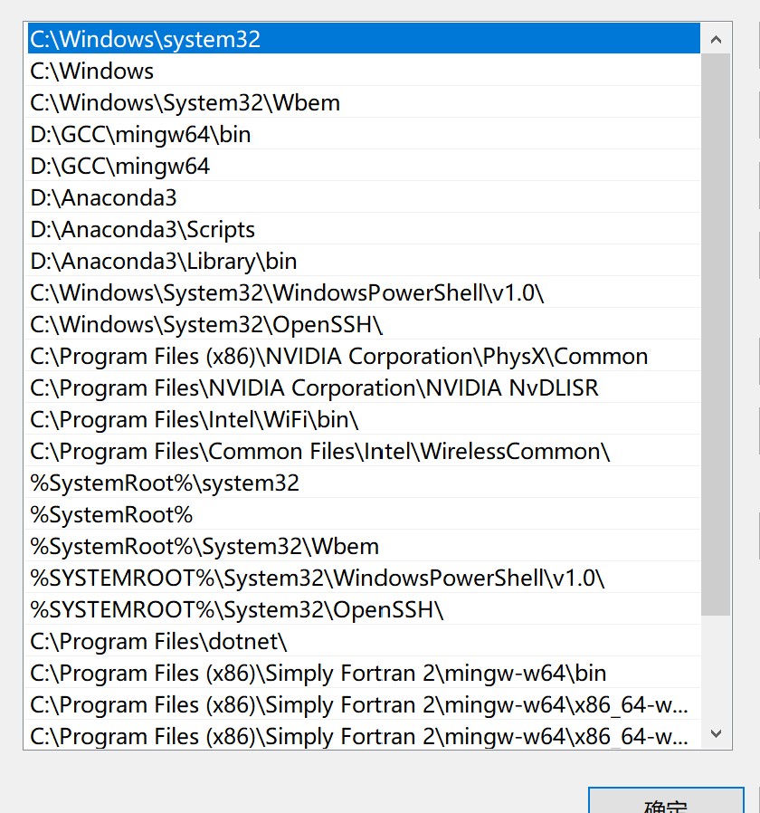
Task: Select D:\Anaconda3\Library\bin entry
Action: coord(364,261)
